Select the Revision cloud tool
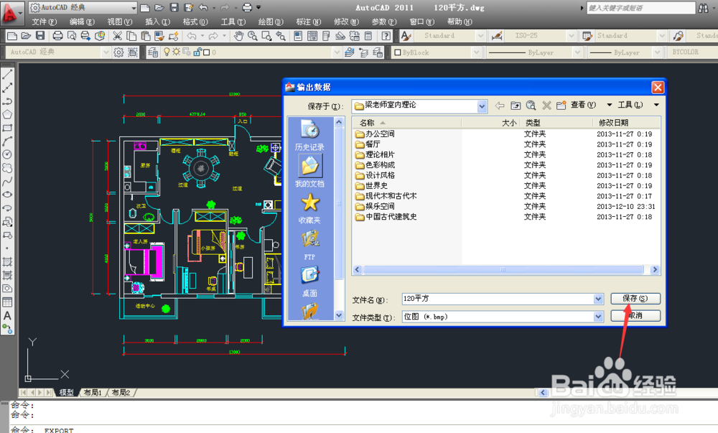 (7, 168)
